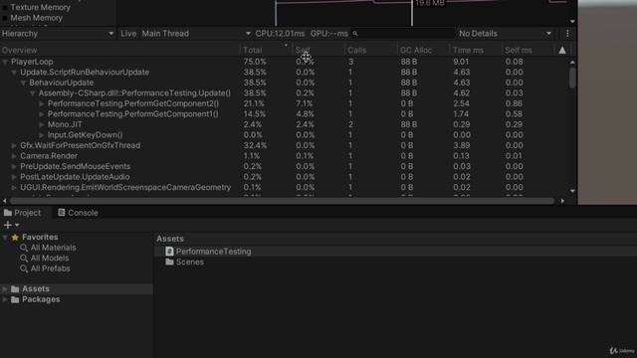Expand Gfx.WaitForPresentOnGfxThread row
637x358 pixels.
14,146
